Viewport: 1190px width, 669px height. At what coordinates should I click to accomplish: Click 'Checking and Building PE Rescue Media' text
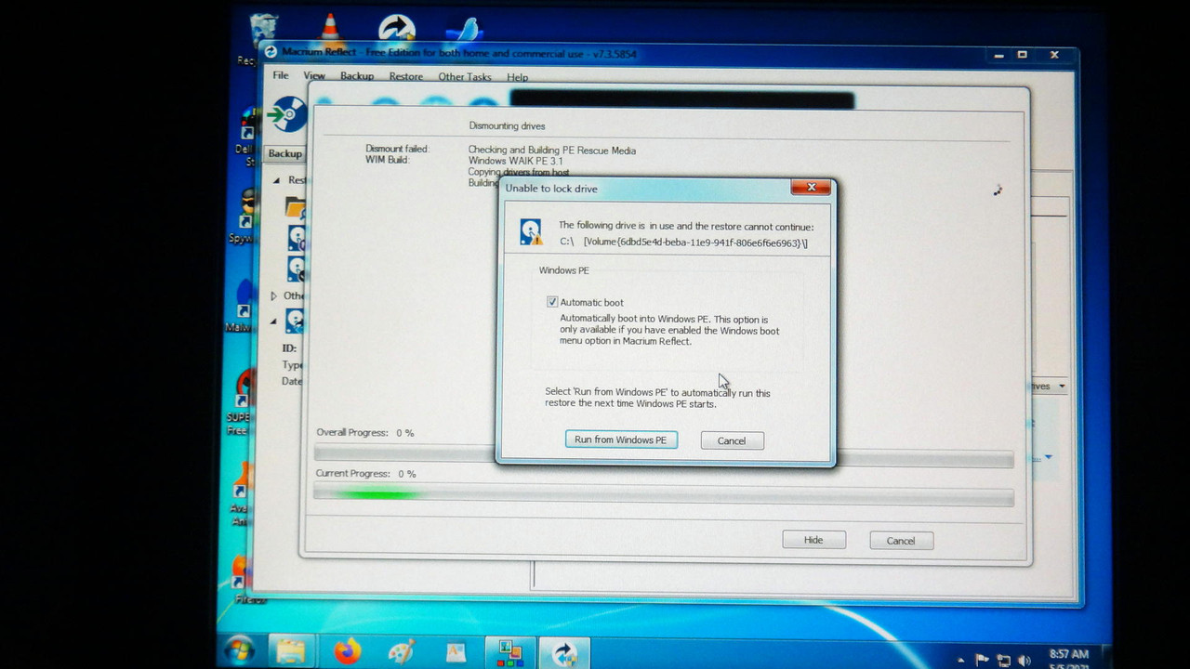[552, 151]
